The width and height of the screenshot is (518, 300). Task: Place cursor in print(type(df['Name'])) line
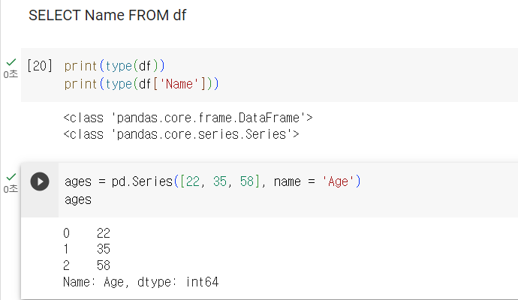pos(141,84)
